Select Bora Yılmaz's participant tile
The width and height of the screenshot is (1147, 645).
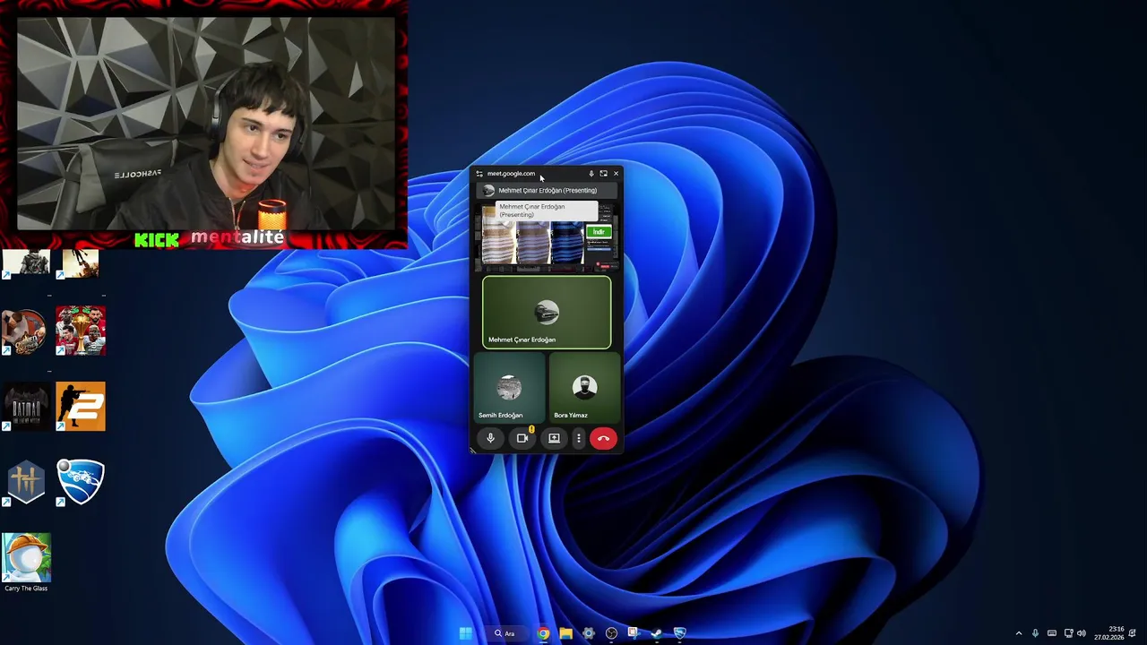(x=584, y=387)
